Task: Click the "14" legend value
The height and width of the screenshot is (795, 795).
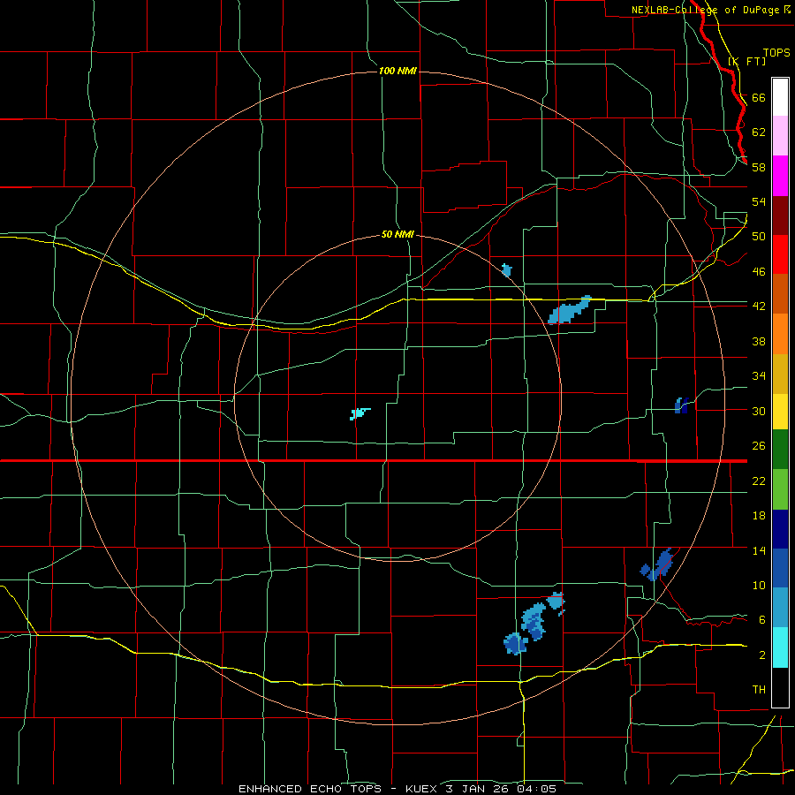Action: point(759,550)
